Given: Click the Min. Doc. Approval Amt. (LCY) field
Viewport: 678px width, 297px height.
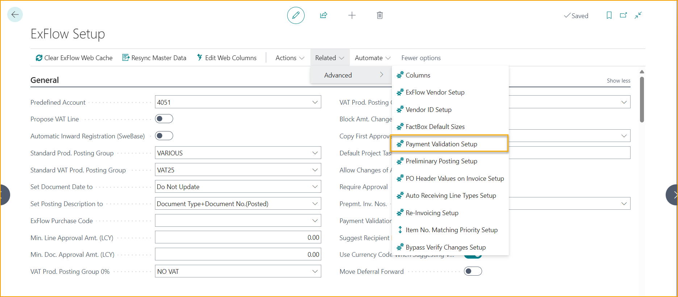Looking at the screenshot, I should click(x=238, y=254).
